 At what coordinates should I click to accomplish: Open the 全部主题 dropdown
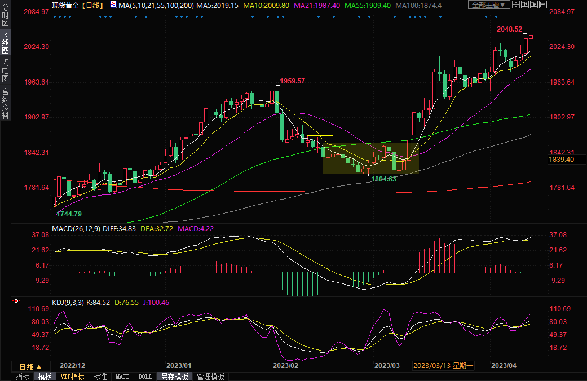click(488, 5)
